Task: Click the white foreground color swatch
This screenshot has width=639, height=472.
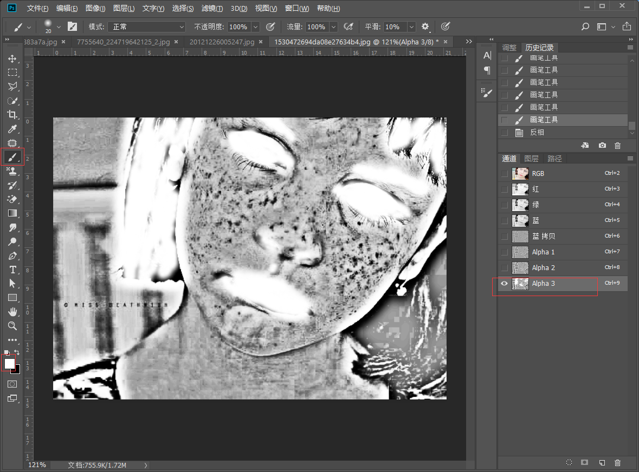Action: pyautogui.click(x=9, y=363)
